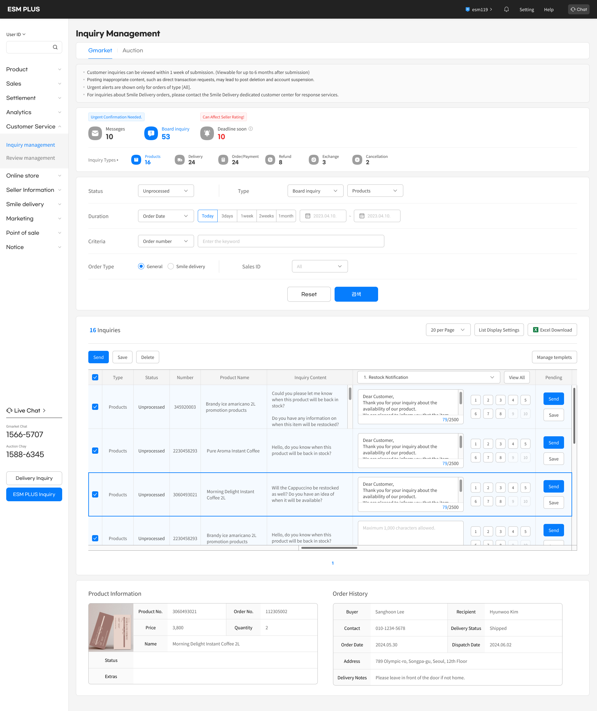Select the Delivery truck inquiry type icon

(x=180, y=160)
